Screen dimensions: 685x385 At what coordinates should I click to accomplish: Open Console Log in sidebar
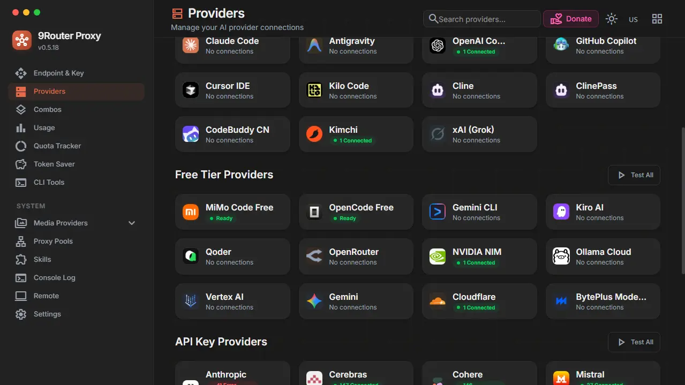point(76,277)
